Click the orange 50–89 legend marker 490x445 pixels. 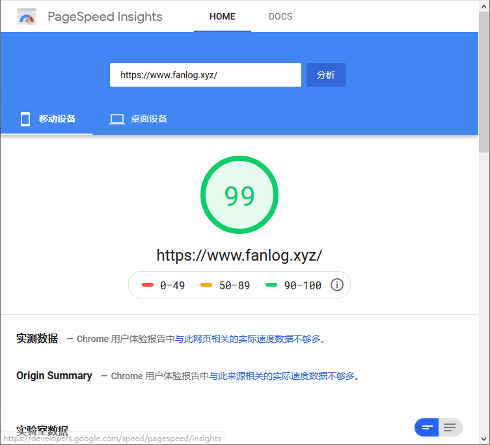[x=206, y=285]
